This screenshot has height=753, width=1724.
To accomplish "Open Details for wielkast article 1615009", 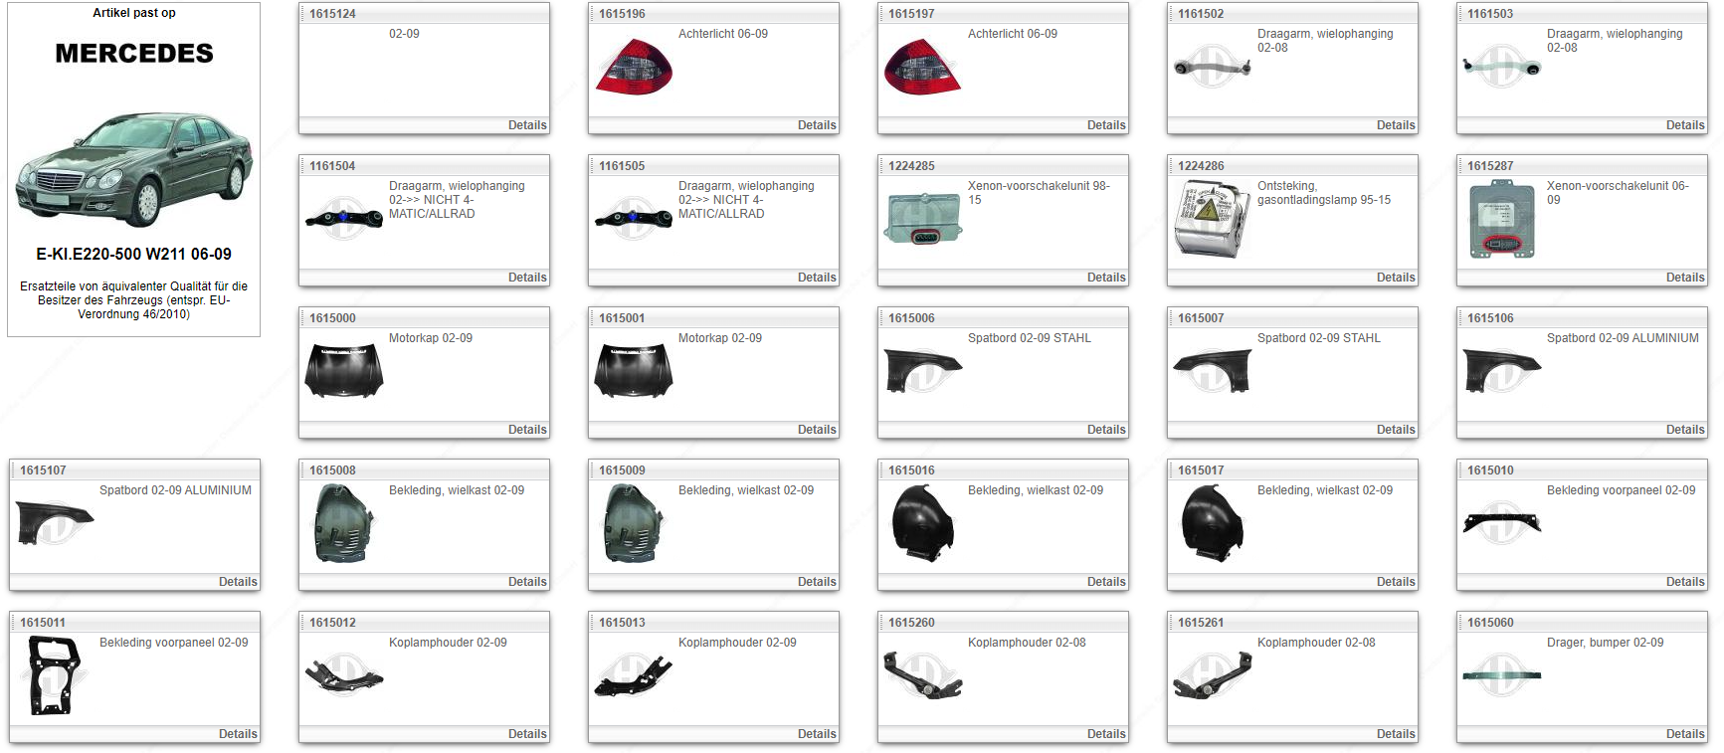I will coord(817,582).
